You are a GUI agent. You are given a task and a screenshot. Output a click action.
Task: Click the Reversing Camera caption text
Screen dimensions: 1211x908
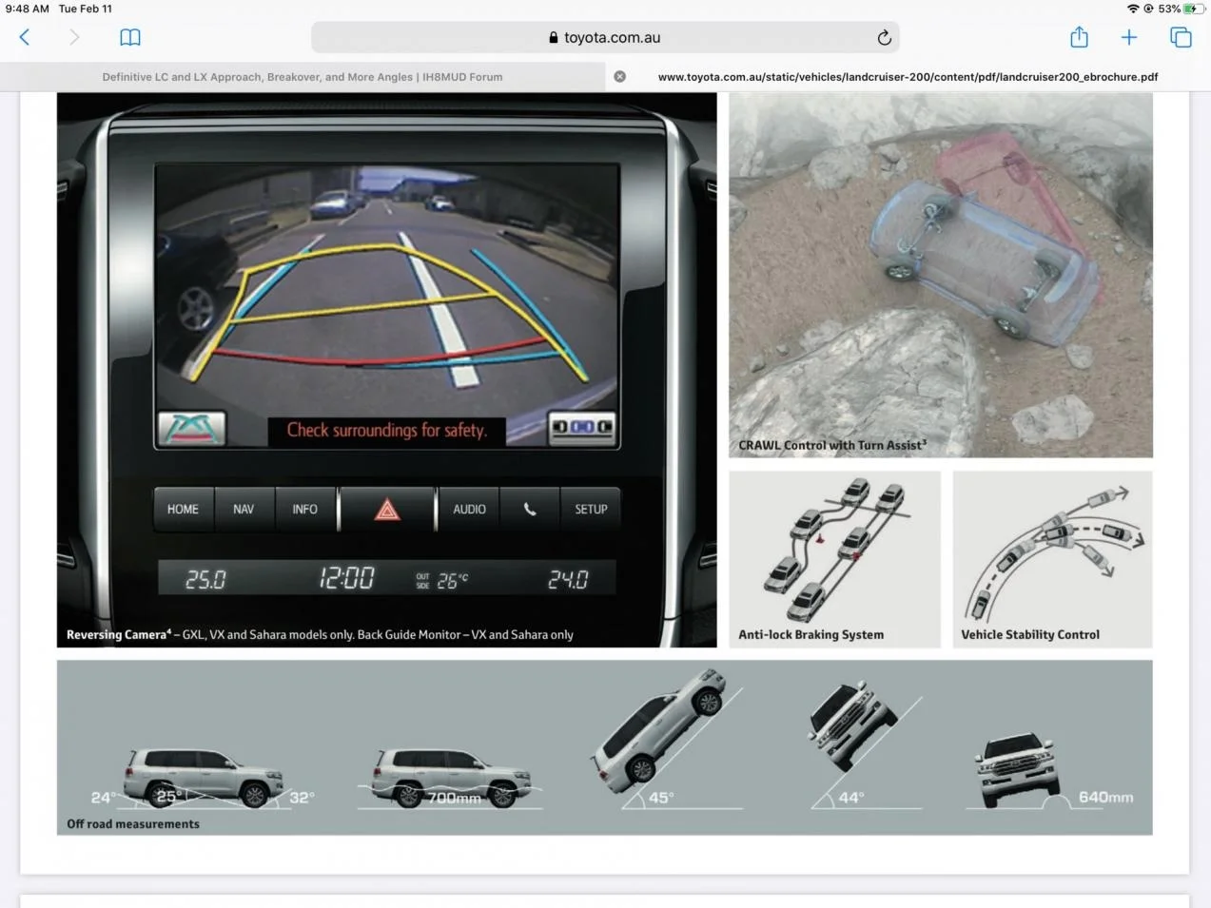click(320, 634)
